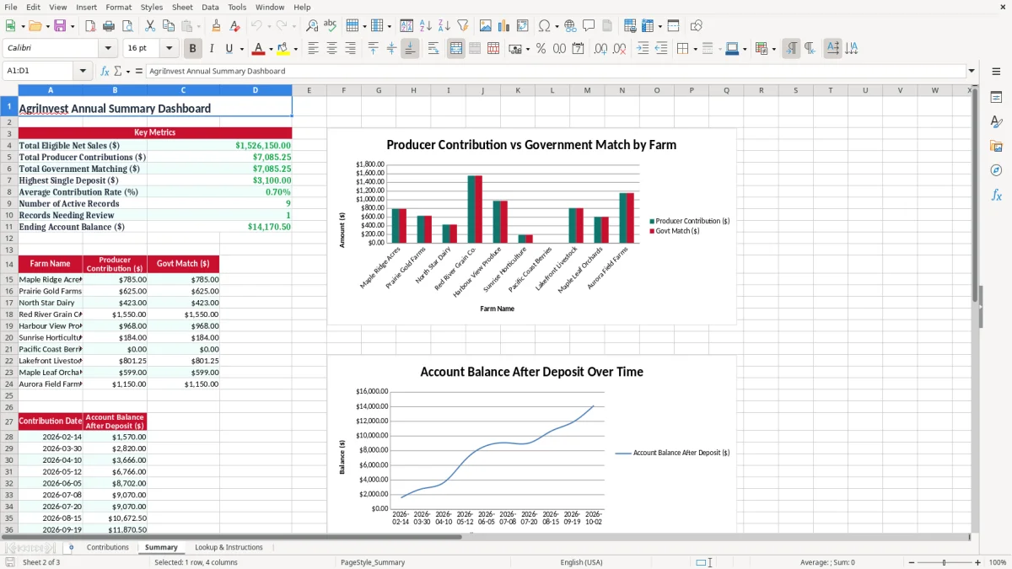This screenshot has height=569, width=1012.
Task: Click the Export as PDF icon
Action: tap(90, 26)
